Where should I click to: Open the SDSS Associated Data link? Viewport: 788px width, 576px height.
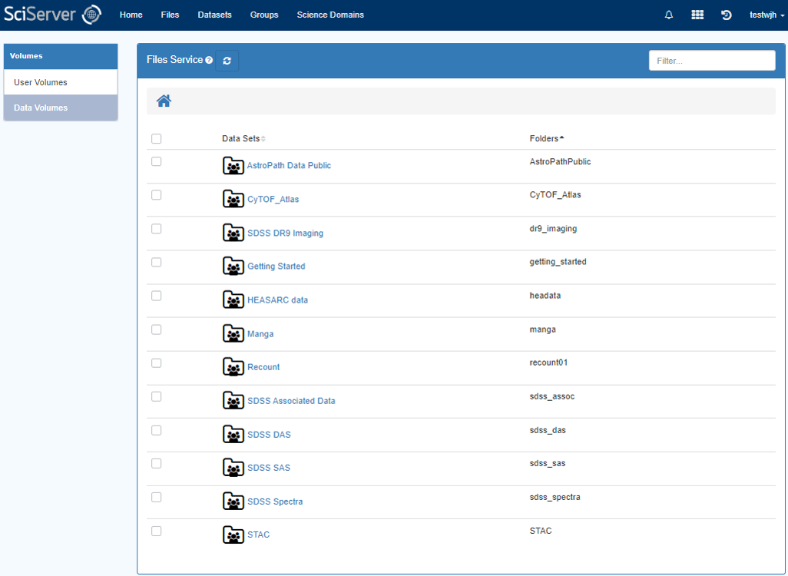point(291,401)
